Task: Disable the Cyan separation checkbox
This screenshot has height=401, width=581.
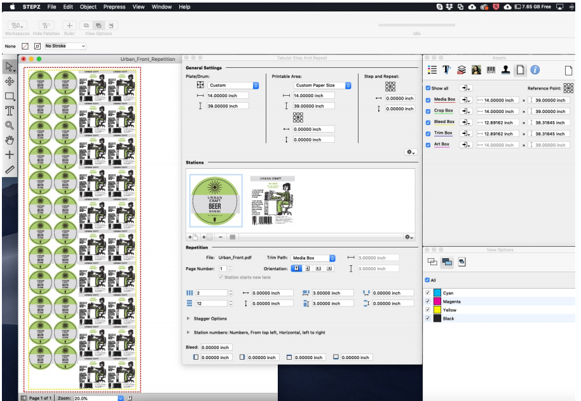Action: click(x=428, y=293)
